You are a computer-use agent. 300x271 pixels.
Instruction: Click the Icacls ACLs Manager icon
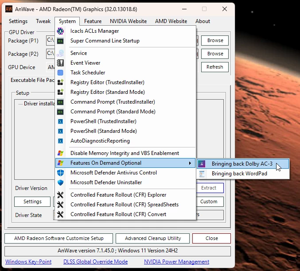pyautogui.click(x=61, y=31)
